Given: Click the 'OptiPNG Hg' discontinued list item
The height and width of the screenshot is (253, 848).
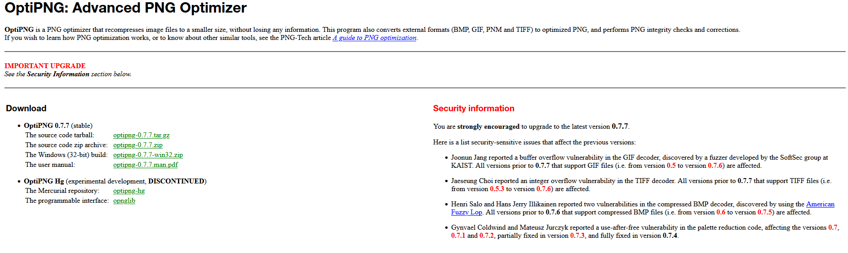Looking at the screenshot, I should click(x=115, y=181).
